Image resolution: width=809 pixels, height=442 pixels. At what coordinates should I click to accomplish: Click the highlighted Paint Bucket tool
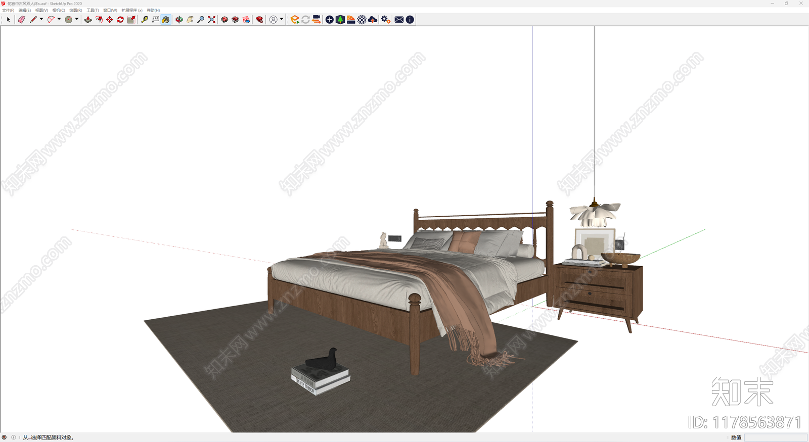pos(166,20)
